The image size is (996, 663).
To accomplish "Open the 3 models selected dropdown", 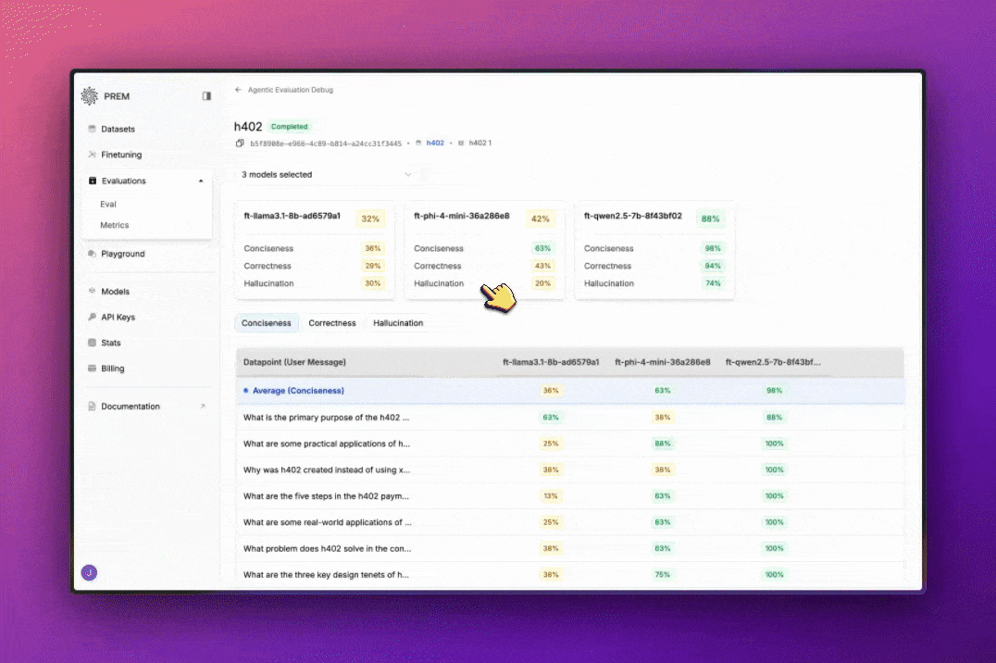I will pos(327,174).
